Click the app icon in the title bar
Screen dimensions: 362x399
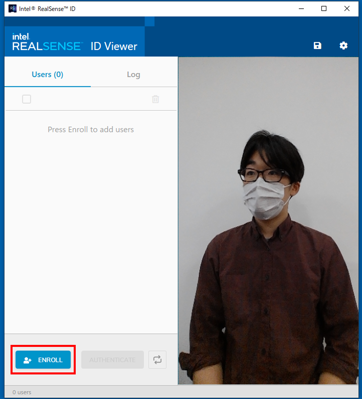tap(13, 9)
